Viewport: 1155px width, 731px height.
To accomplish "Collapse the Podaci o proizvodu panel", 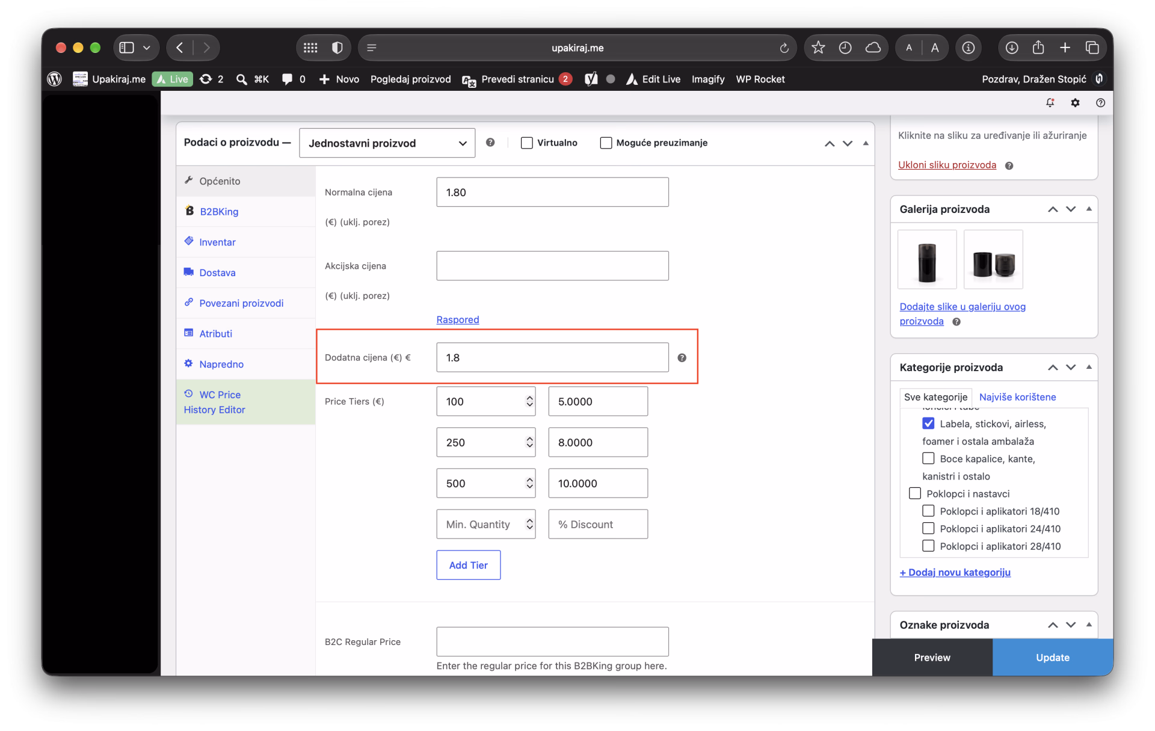I will coord(866,143).
